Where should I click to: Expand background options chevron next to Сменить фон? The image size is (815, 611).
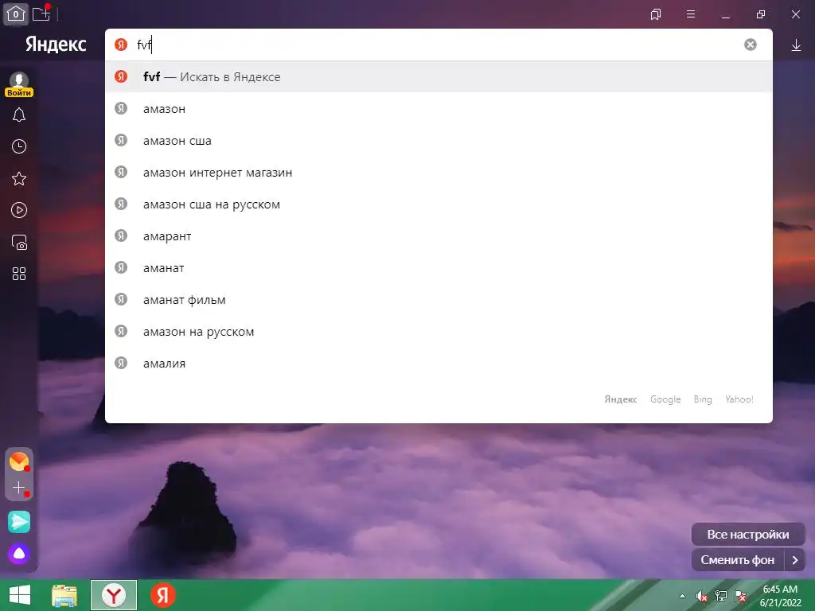click(x=795, y=559)
